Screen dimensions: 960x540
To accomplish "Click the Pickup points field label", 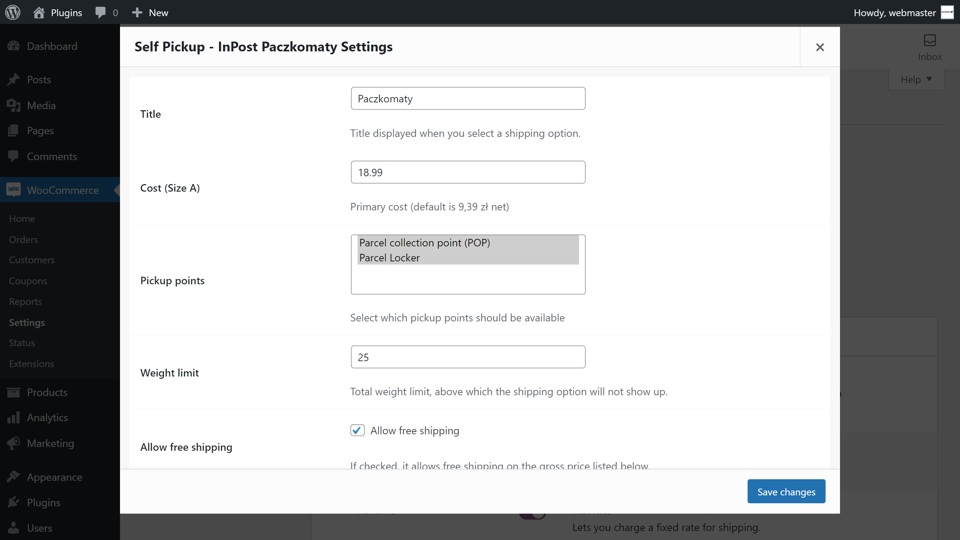I will point(172,280).
